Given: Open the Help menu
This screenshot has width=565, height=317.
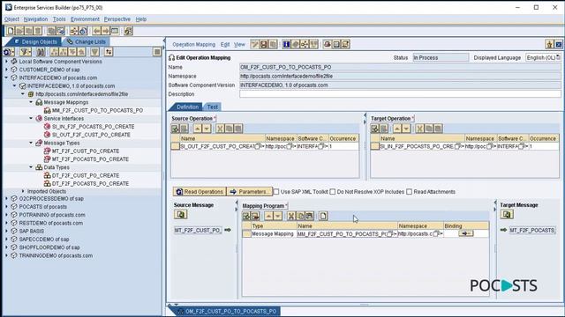Looking at the screenshot, I should [141, 19].
